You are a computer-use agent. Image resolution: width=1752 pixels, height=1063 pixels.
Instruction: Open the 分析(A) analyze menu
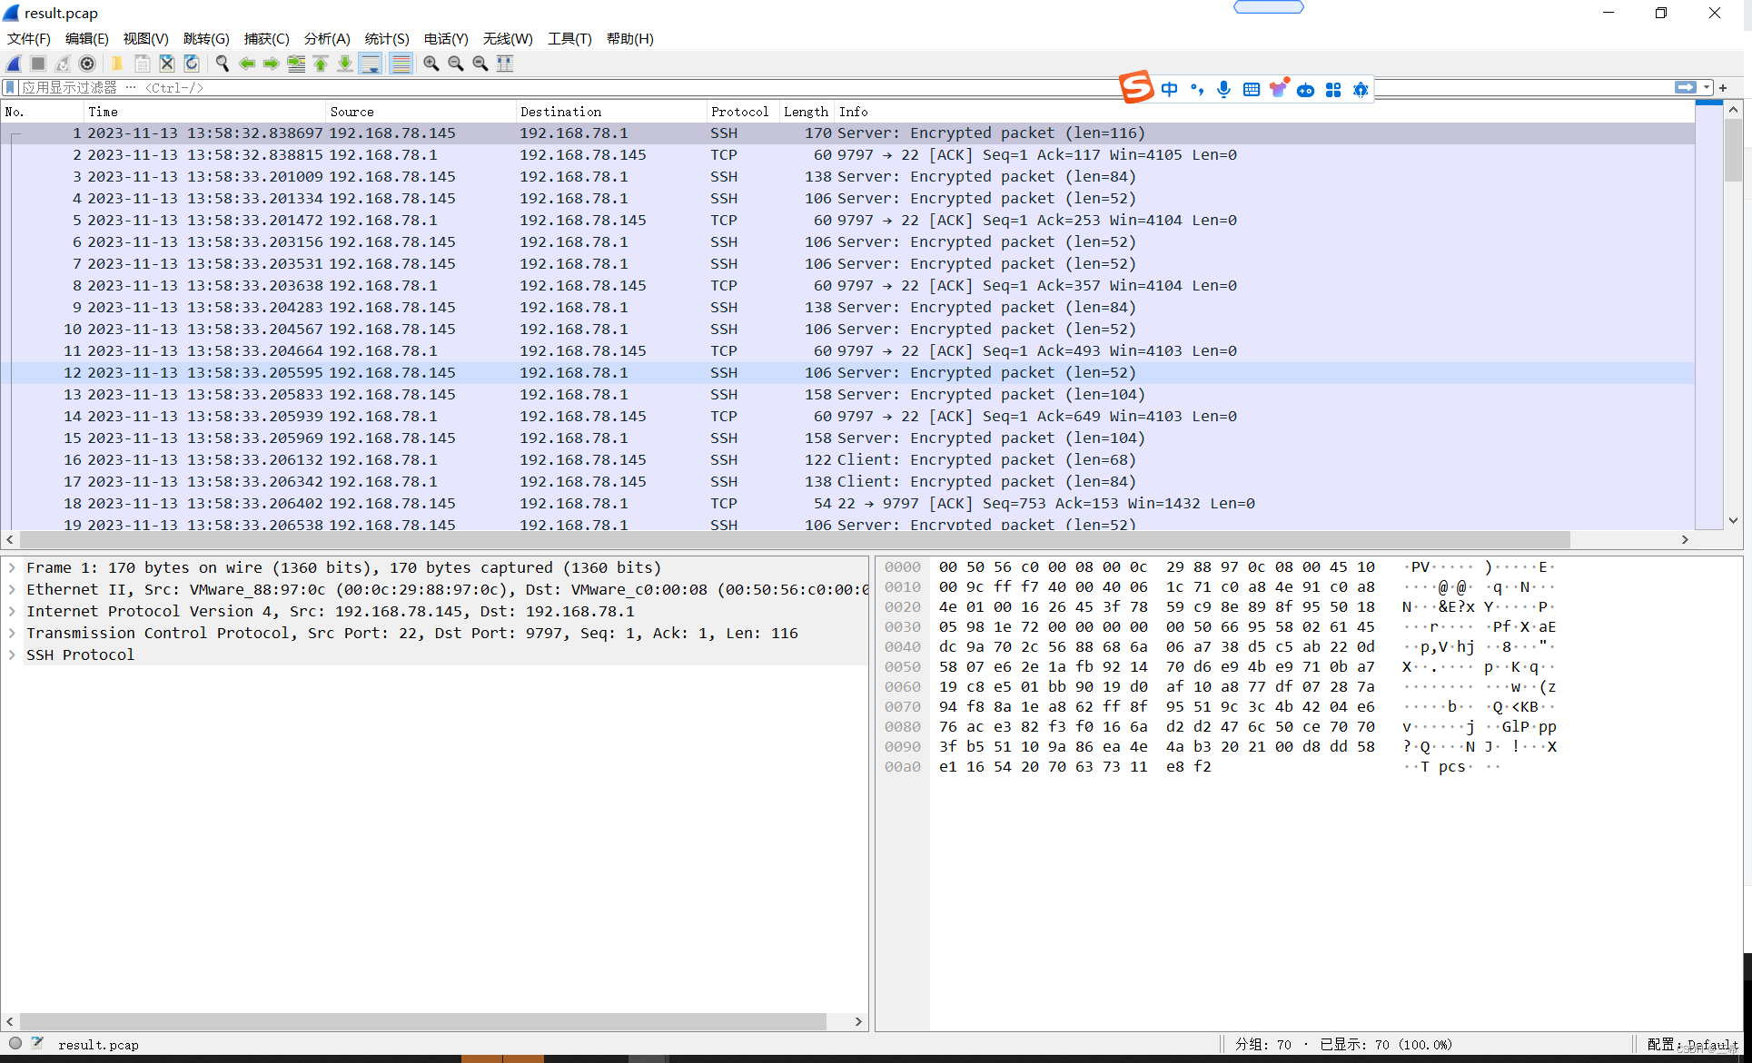326,38
